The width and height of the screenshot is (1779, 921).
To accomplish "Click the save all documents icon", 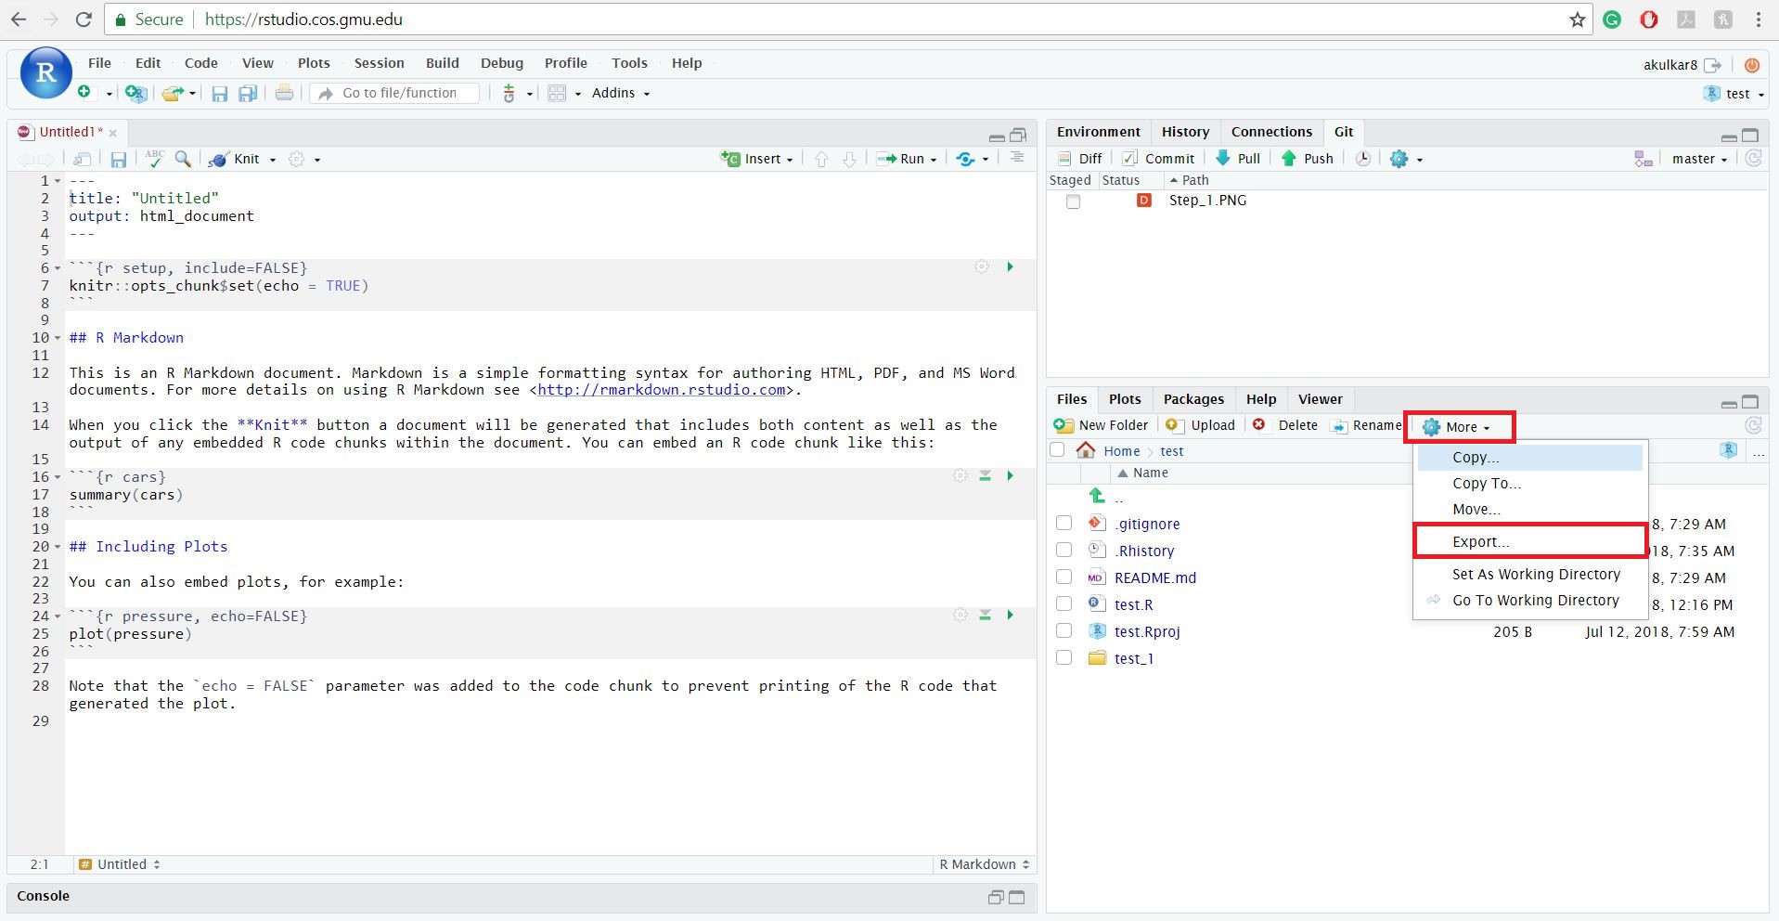I will click(x=247, y=93).
